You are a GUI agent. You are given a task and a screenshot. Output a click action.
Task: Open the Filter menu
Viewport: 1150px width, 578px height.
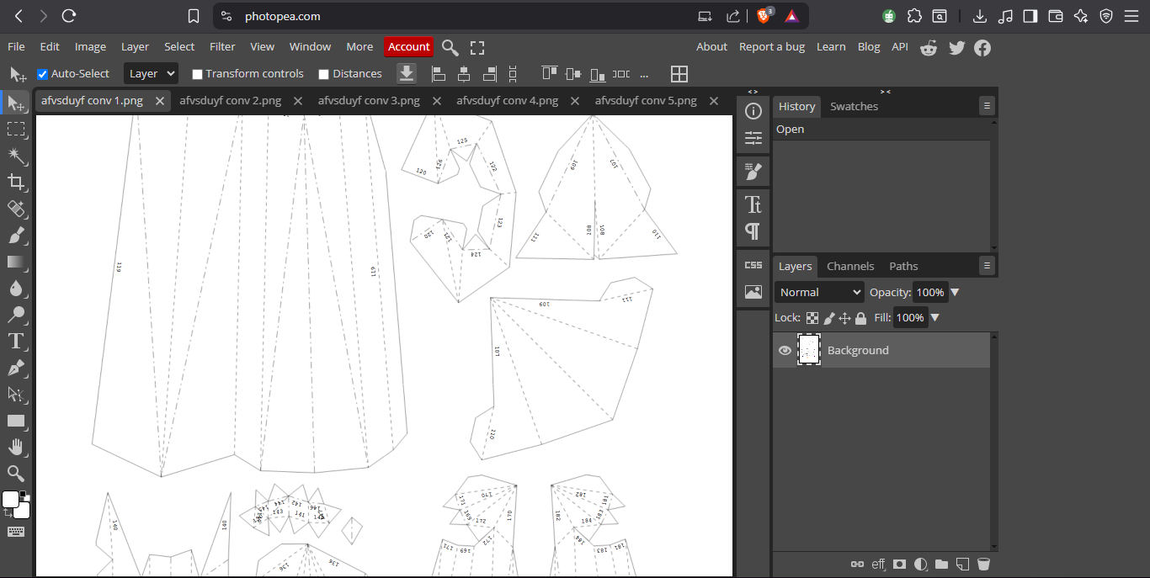coord(222,47)
